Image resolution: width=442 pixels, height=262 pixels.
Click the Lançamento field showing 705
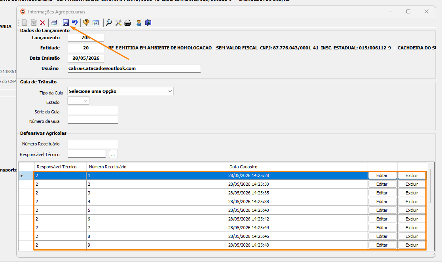point(86,38)
